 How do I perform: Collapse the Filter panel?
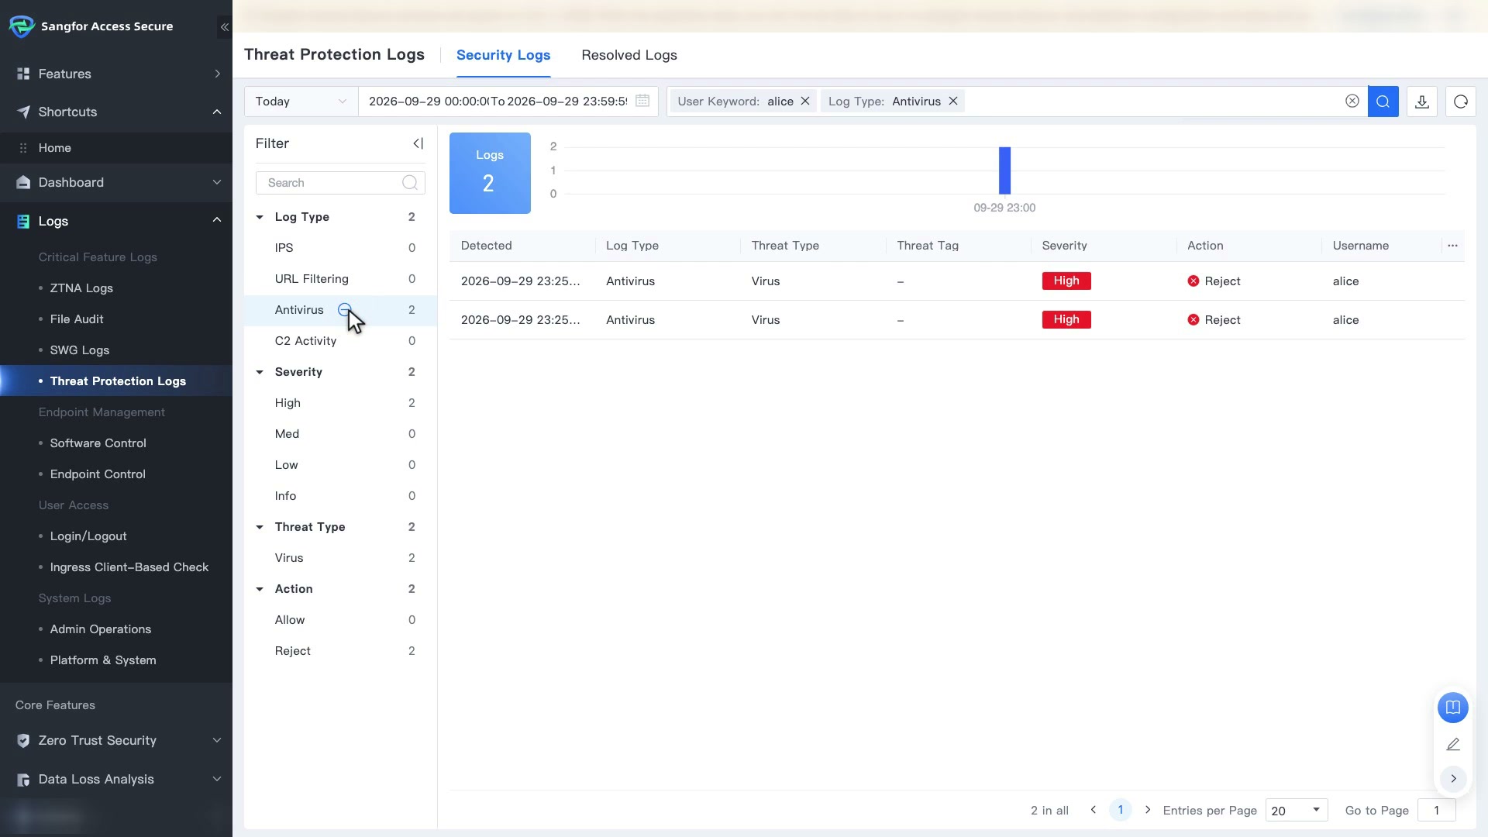pyautogui.click(x=418, y=143)
